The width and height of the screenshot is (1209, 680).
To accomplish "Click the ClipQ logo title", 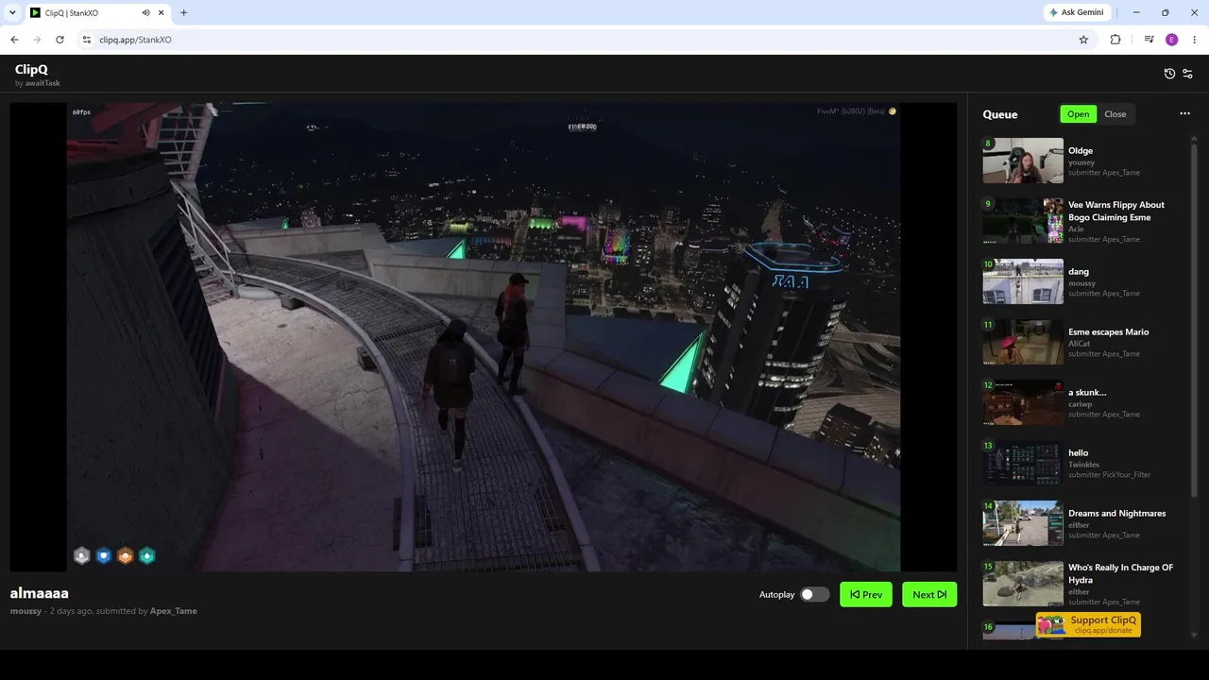I will (31, 69).
